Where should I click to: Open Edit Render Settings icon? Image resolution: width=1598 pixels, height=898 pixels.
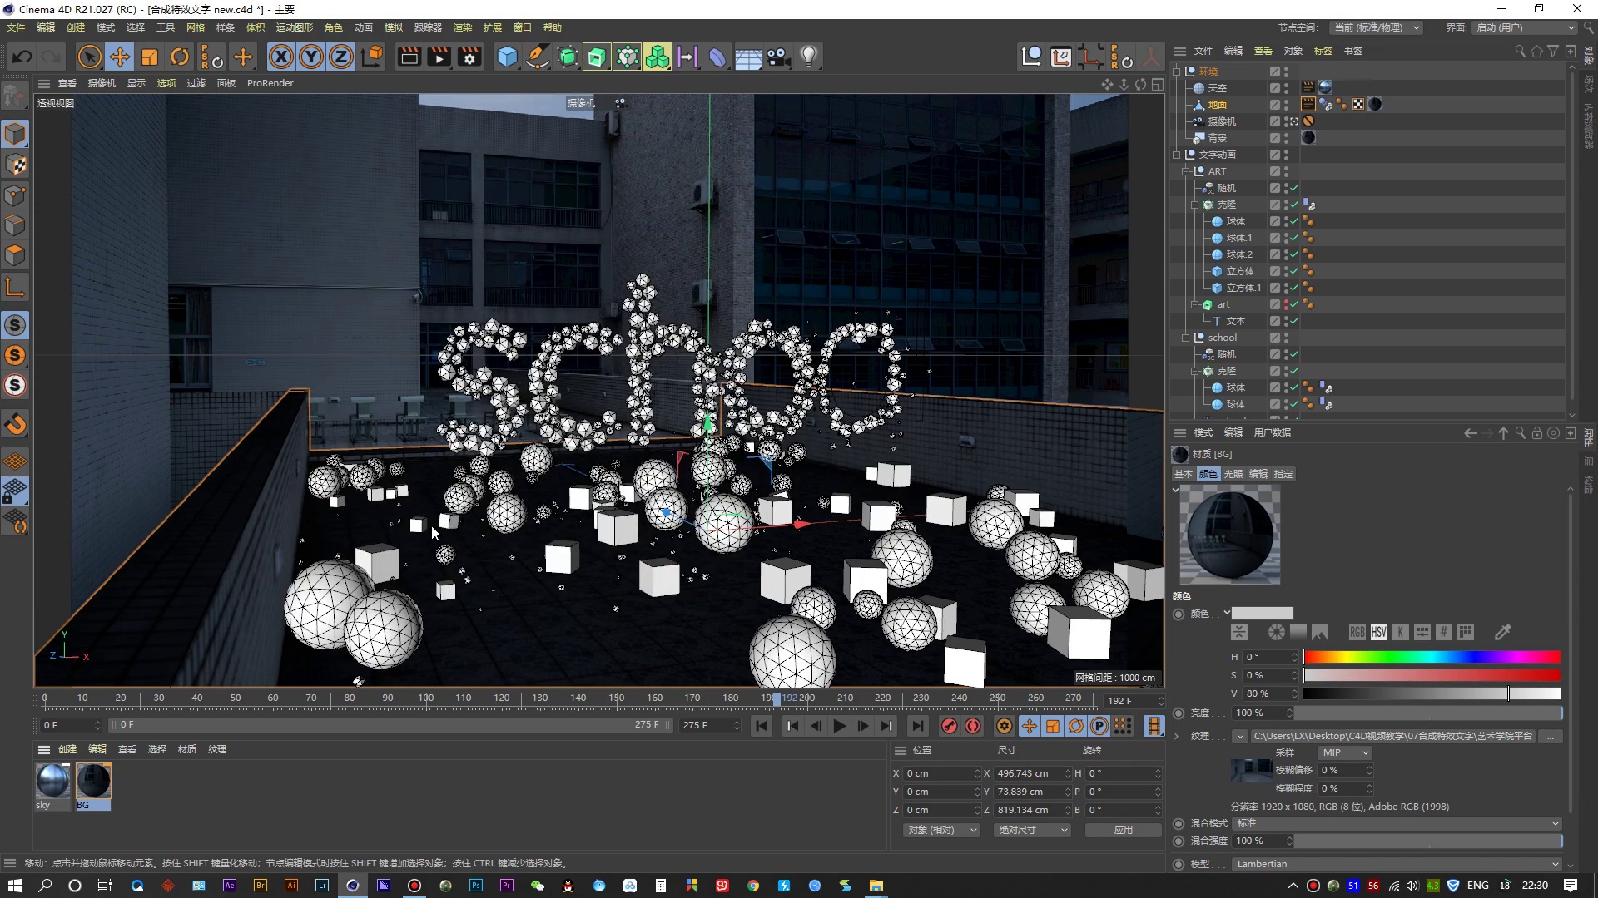point(470,57)
